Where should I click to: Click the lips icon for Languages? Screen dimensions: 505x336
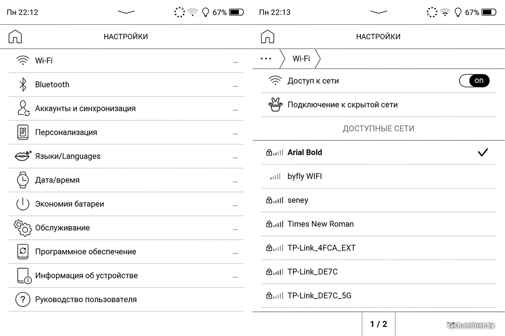[22, 156]
